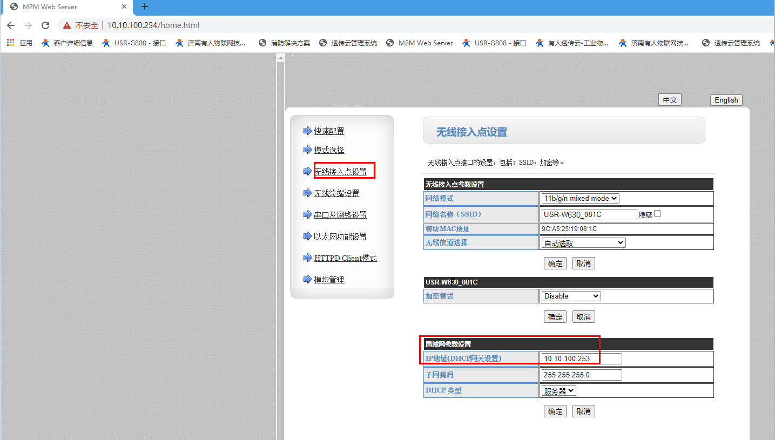This screenshot has height=440, width=775.
Task: Expand the DHCP 类型 dropdown
Action: pos(559,390)
